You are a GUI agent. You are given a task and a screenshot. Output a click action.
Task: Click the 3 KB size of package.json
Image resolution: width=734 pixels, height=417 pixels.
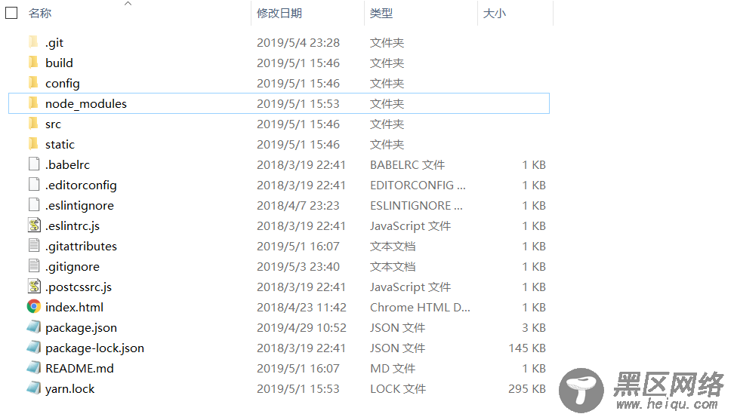click(x=534, y=327)
